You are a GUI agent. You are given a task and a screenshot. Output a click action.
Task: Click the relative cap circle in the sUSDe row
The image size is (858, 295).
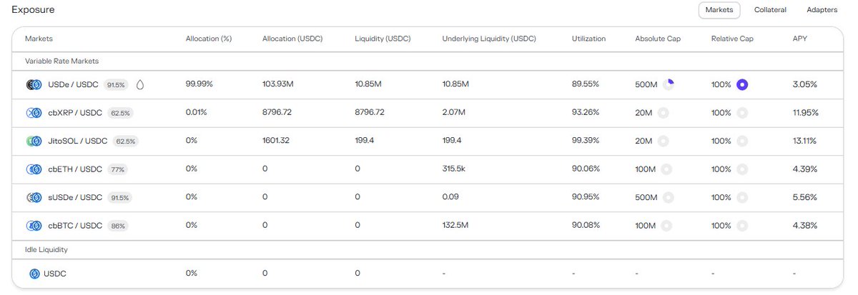(x=742, y=198)
